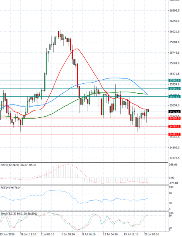Select the 13 Jul 04:16 time marker

click(x=110, y=234)
